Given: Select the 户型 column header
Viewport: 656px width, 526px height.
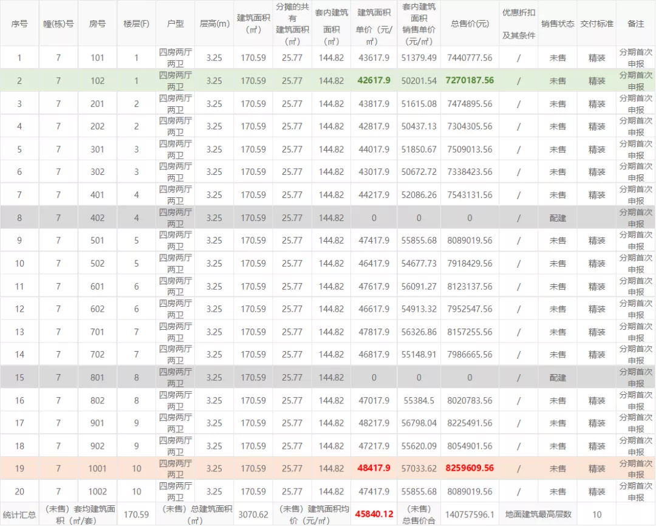Looking at the screenshot, I should [176, 24].
